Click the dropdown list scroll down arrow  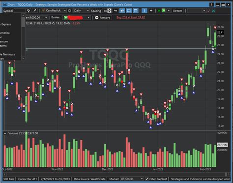[23, 58]
